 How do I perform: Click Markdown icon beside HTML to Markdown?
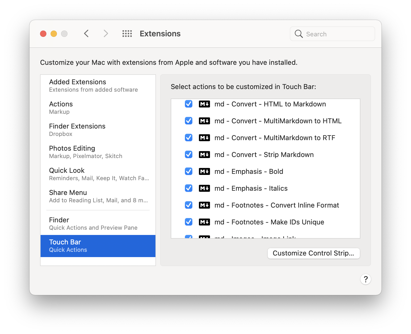[204, 104]
